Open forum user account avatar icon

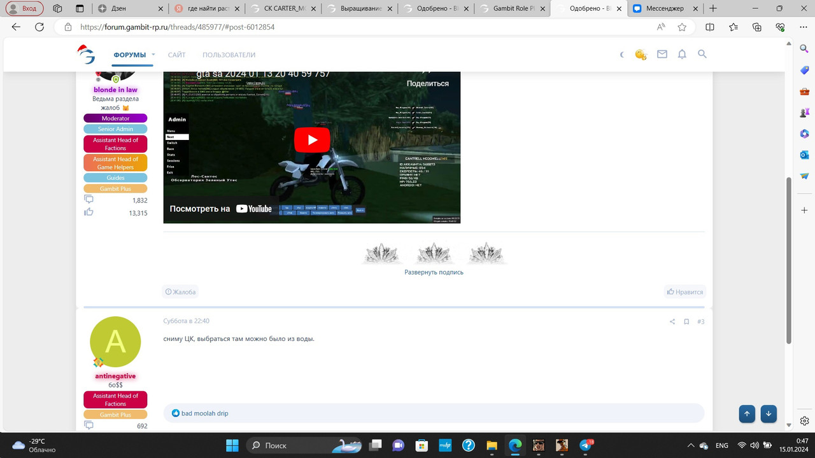click(641, 55)
